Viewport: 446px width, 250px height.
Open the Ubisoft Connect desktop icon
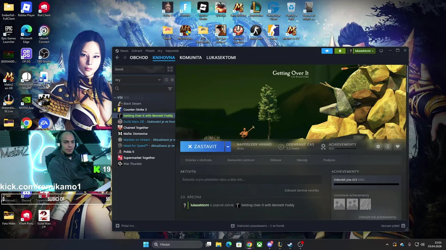44,34
